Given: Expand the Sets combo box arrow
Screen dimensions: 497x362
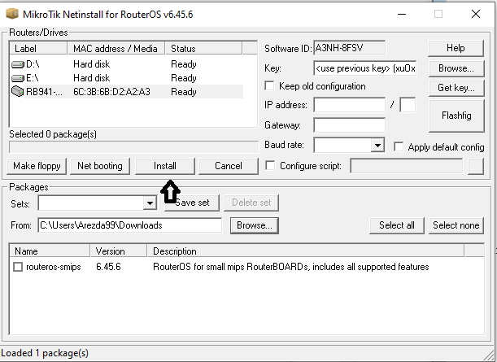Looking at the screenshot, I should (x=150, y=203).
